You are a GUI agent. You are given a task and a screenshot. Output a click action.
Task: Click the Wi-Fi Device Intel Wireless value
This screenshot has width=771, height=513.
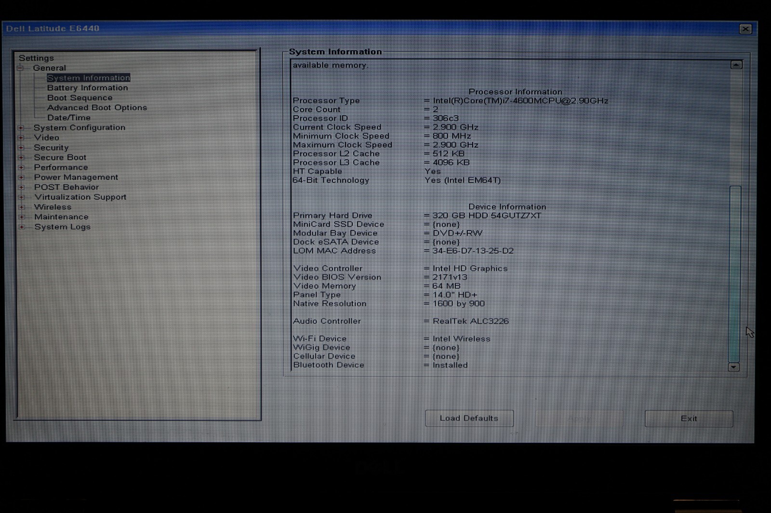462,339
